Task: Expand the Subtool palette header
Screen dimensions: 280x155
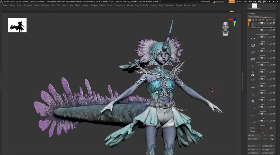Action: (252, 13)
